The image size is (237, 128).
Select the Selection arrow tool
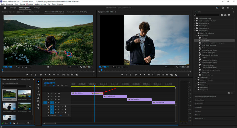(38, 81)
